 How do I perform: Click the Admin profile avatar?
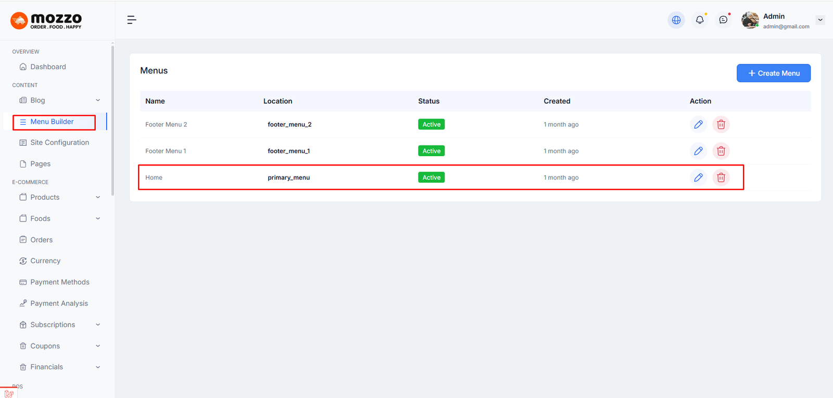pyautogui.click(x=750, y=20)
